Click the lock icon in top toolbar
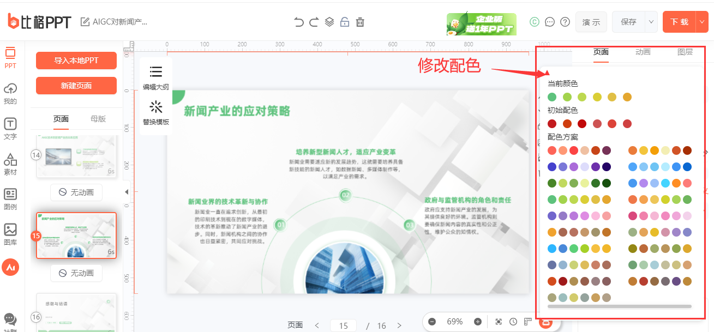This screenshot has height=332, width=714. point(344,22)
